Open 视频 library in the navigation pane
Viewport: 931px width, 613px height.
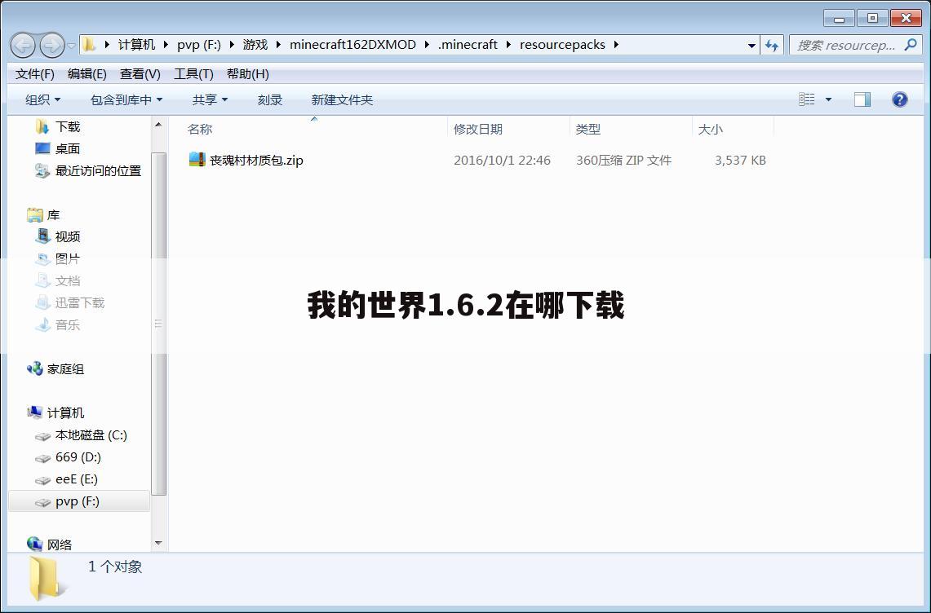67,236
